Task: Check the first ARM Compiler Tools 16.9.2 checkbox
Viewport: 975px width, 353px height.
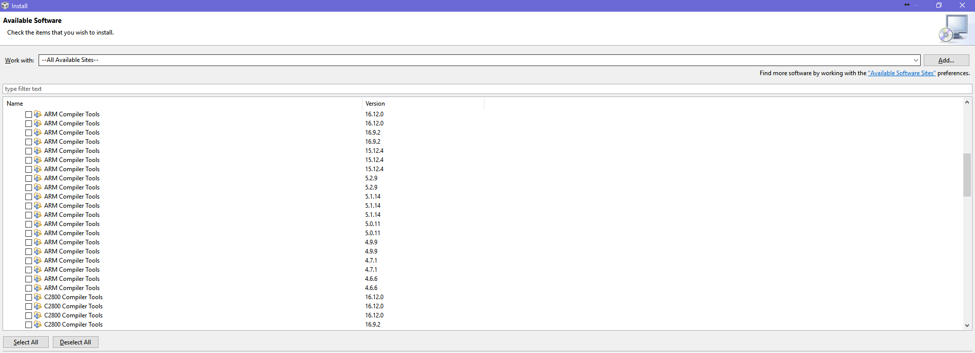Action: click(28, 133)
